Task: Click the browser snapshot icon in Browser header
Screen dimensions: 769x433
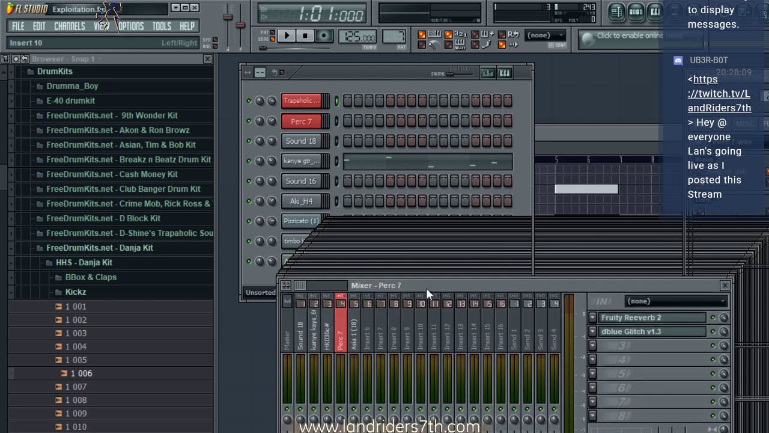Action: tap(16, 59)
